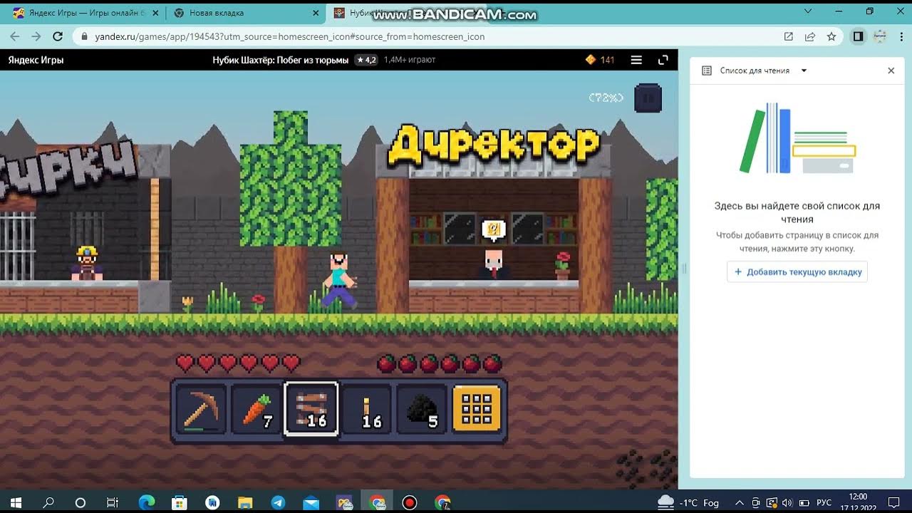912x513 pixels.
Task: Click the 1,4M+ играют player count
Action: (x=409, y=60)
